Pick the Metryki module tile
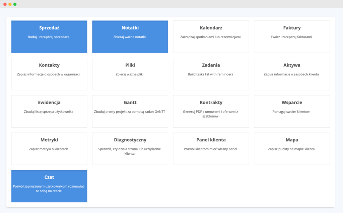 click(49, 149)
